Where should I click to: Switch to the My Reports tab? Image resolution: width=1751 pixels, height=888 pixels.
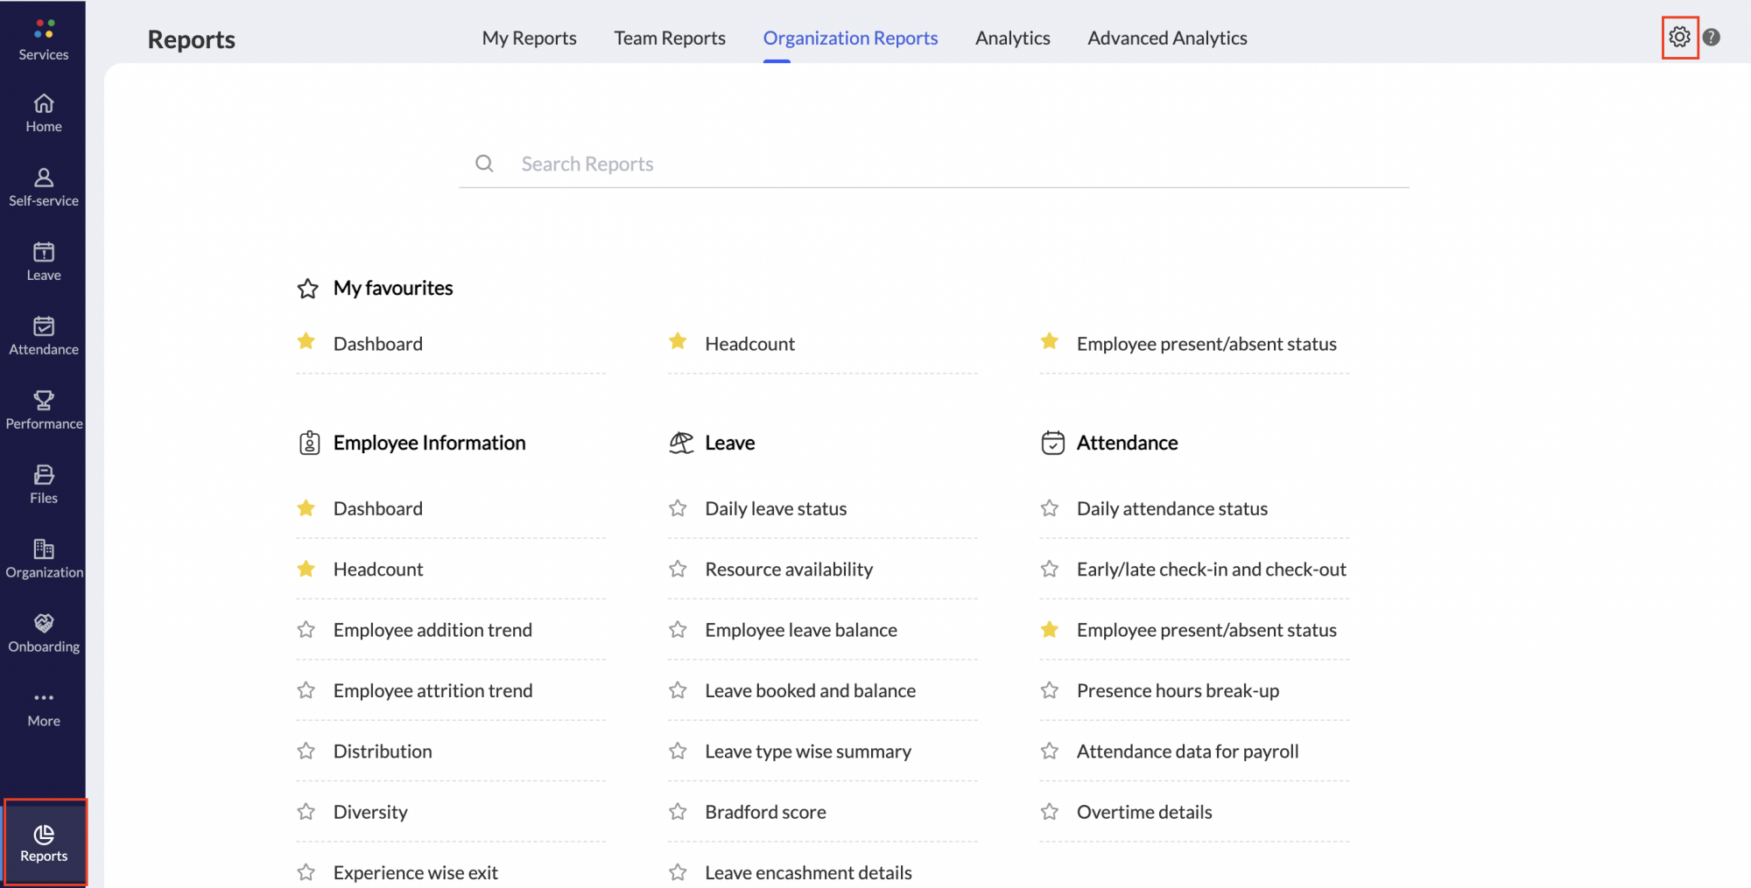click(x=529, y=38)
